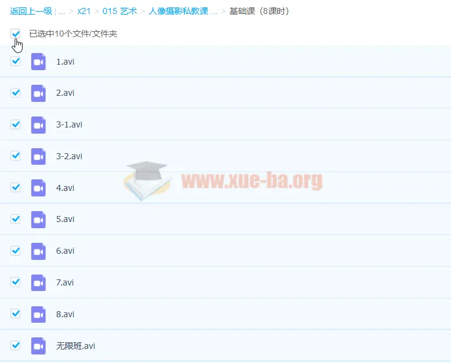
Task: Uncheck the 无限班.avi file checkbox
Action: coord(16,346)
